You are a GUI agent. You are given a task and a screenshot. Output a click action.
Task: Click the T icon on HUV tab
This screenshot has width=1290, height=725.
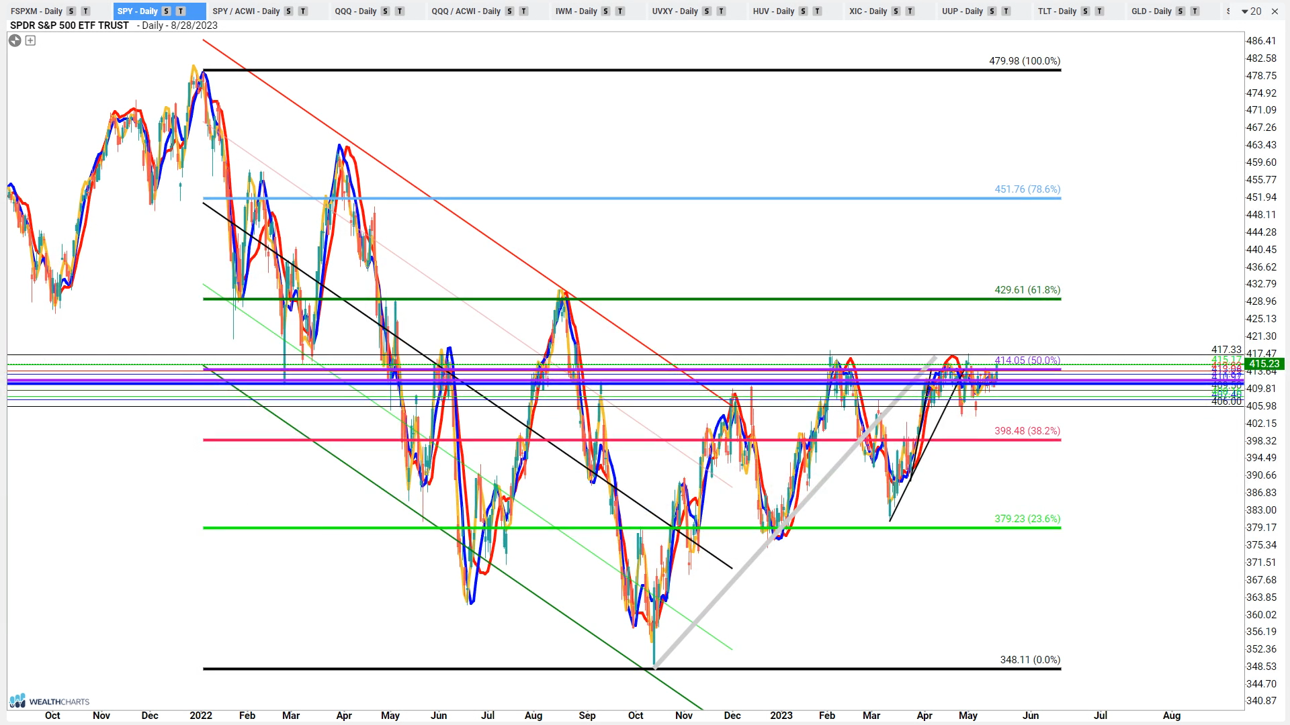pyautogui.click(x=817, y=11)
